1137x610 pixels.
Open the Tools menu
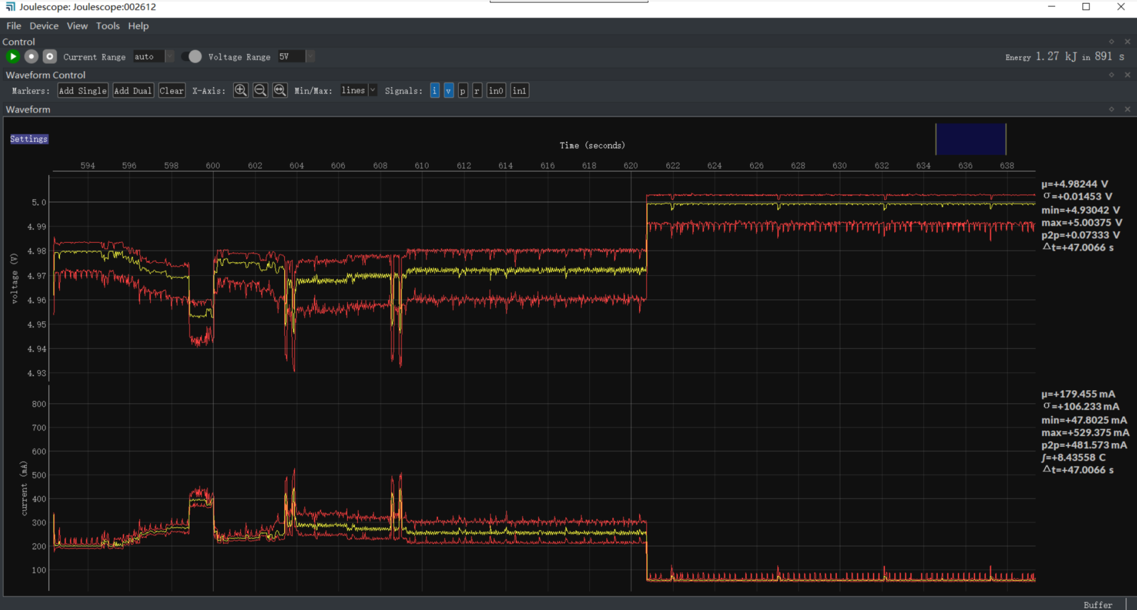point(108,26)
